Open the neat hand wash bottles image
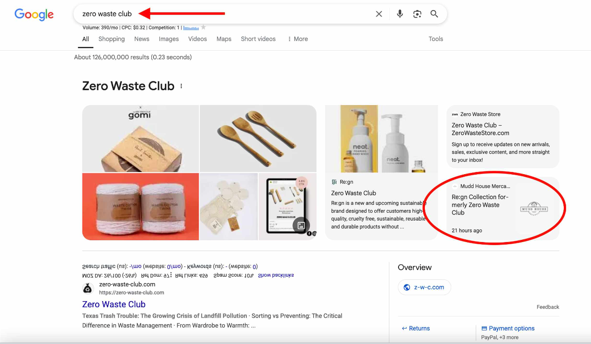This screenshot has height=344, width=591. [x=381, y=139]
